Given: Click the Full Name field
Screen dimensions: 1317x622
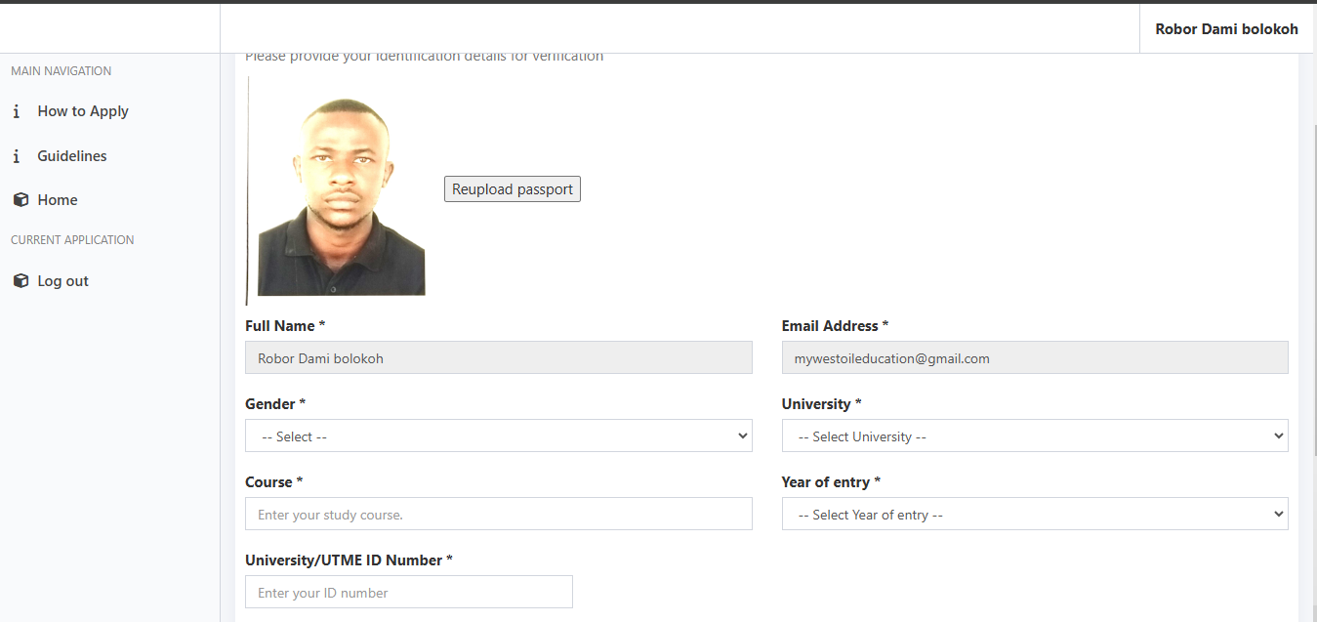Looking at the screenshot, I should [x=498, y=358].
